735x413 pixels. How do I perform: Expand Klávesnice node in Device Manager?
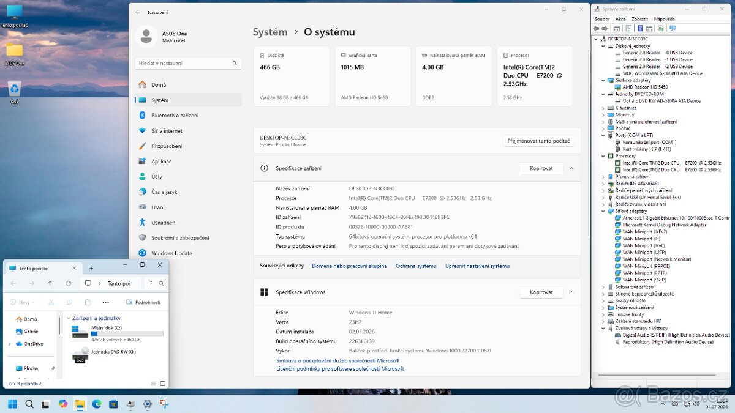pyautogui.click(x=603, y=108)
